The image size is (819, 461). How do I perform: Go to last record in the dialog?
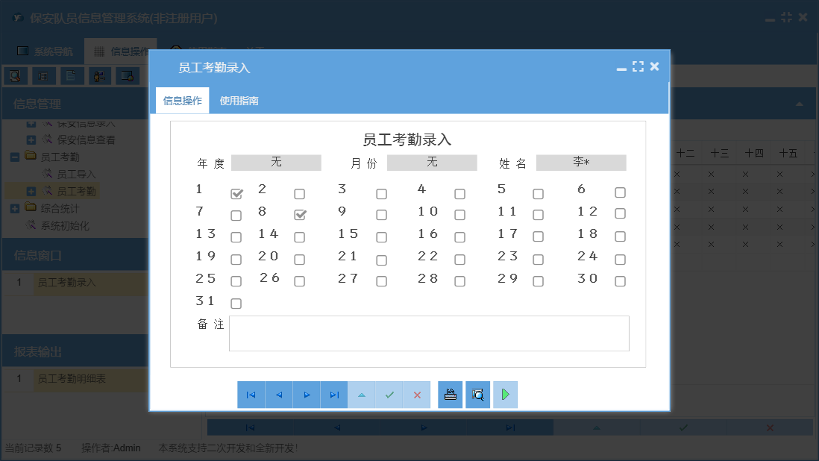coord(333,394)
